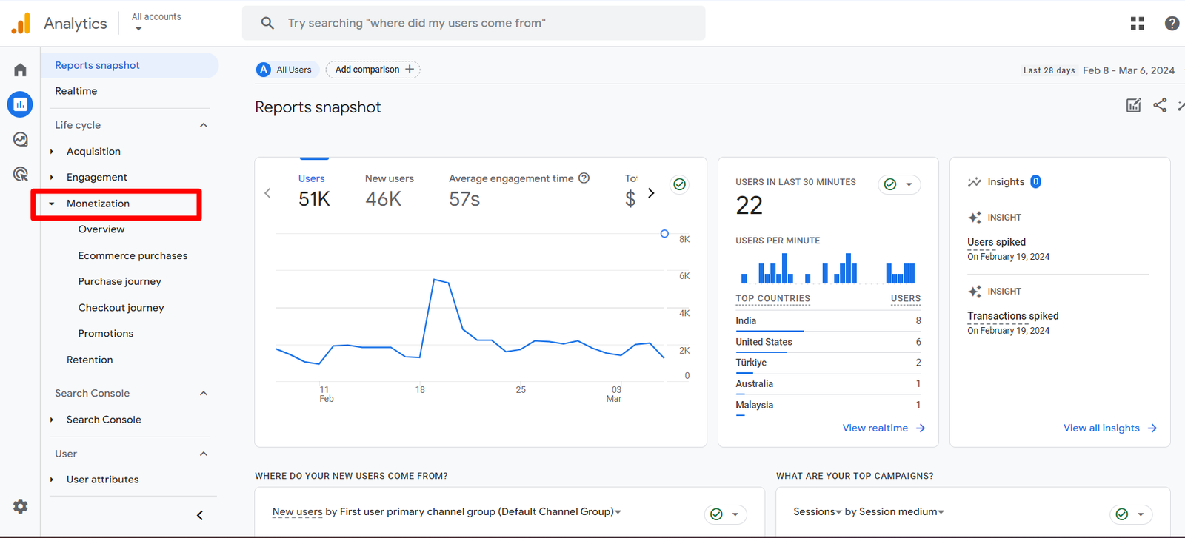Select the Average engagement time metric
The width and height of the screenshot is (1185, 538).
coord(519,190)
